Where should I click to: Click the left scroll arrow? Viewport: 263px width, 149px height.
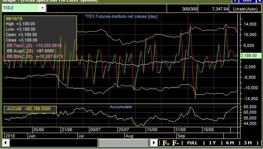point(5,143)
